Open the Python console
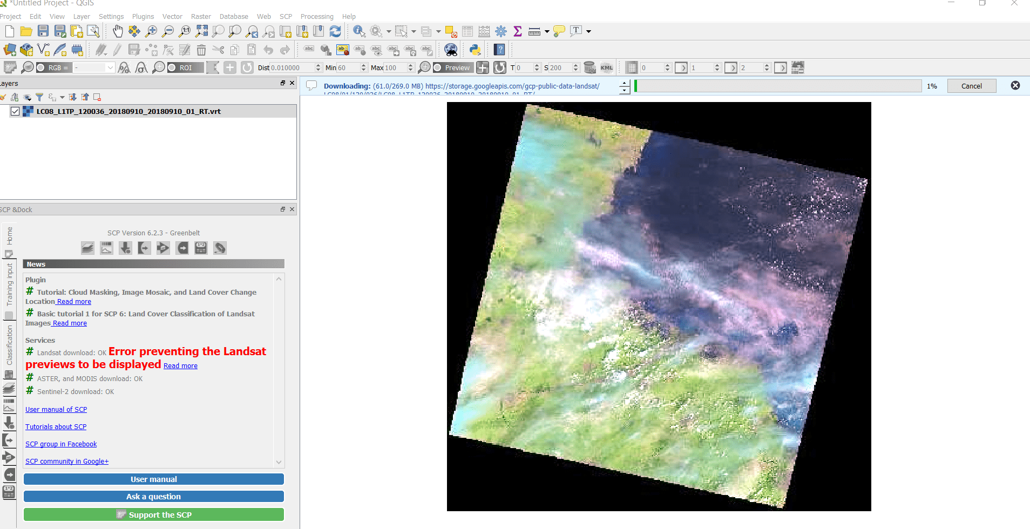 (x=474, y=50)
